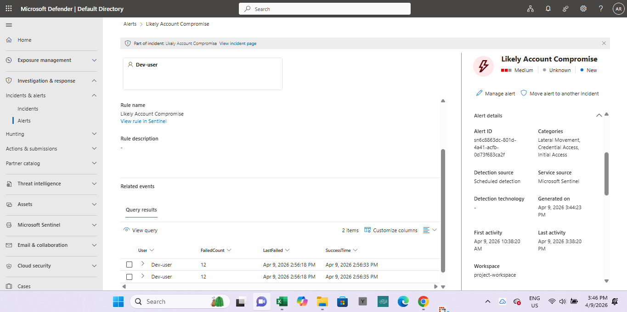Click the Dev-user entity card
This screenshot has width=627, height=312.
point(203,74)
